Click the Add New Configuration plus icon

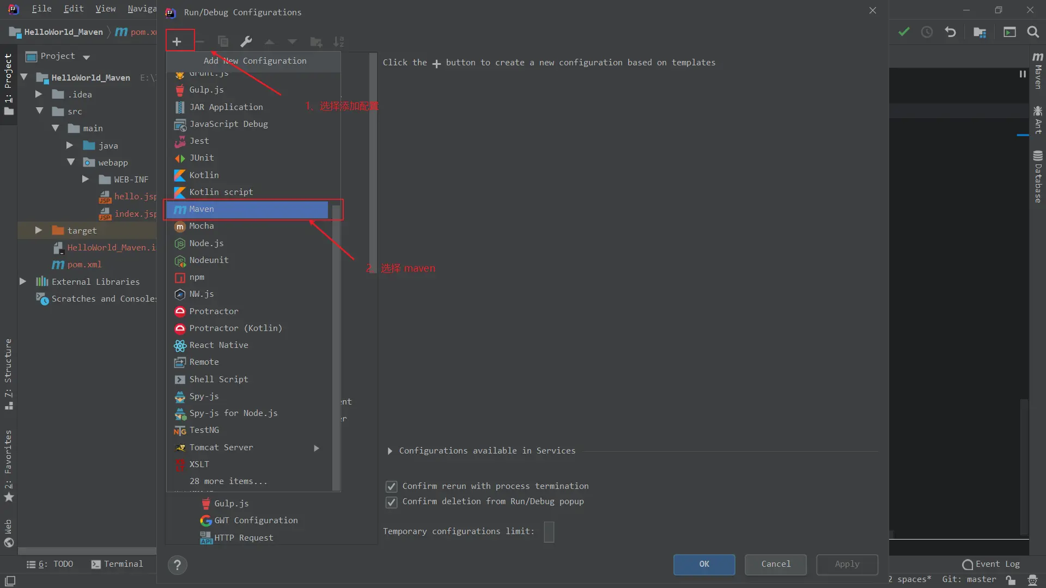click(177, 41)
